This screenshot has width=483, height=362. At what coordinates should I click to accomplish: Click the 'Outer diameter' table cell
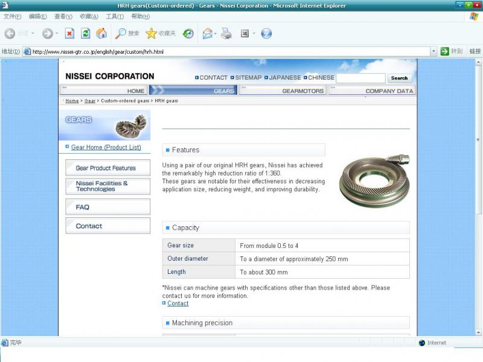tap(199, 259)
